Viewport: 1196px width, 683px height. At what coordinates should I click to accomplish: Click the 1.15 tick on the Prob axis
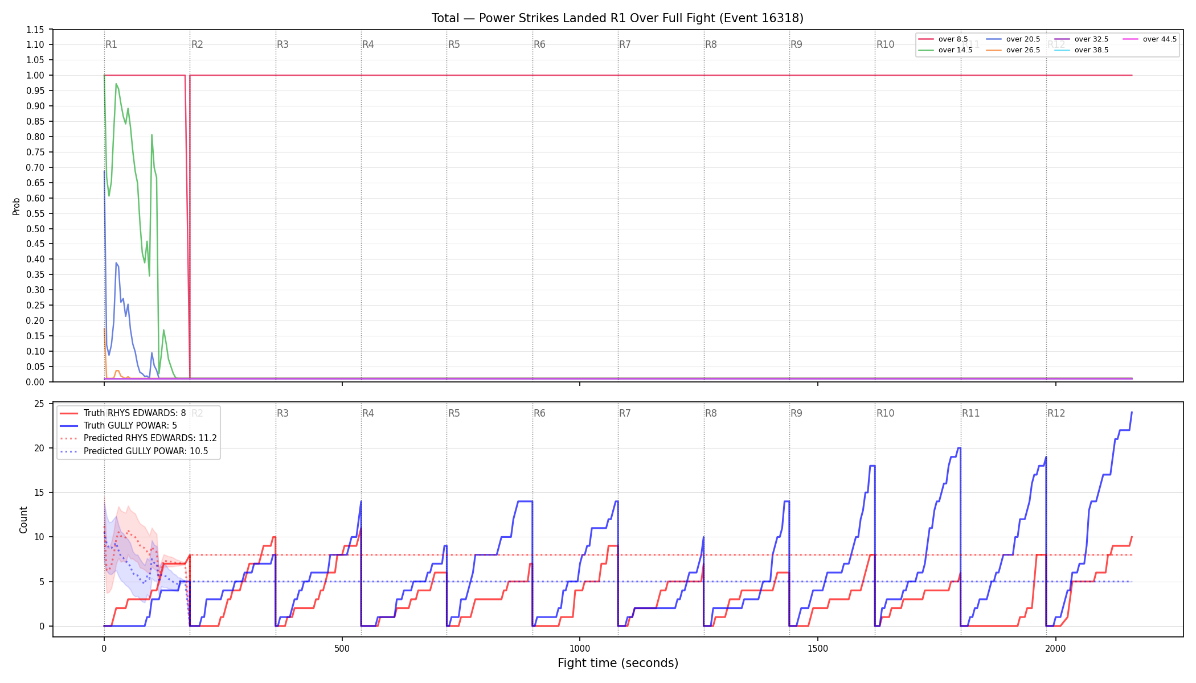click(x=36, y=30)
